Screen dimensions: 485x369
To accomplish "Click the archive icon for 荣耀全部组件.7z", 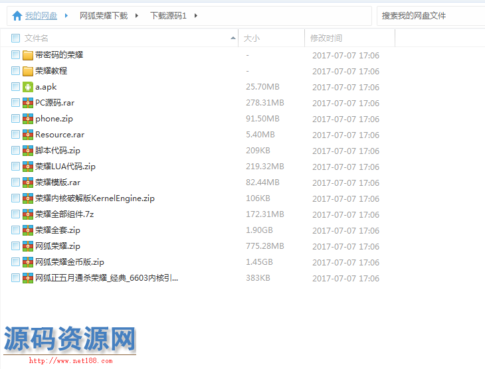I will (28, 214).
